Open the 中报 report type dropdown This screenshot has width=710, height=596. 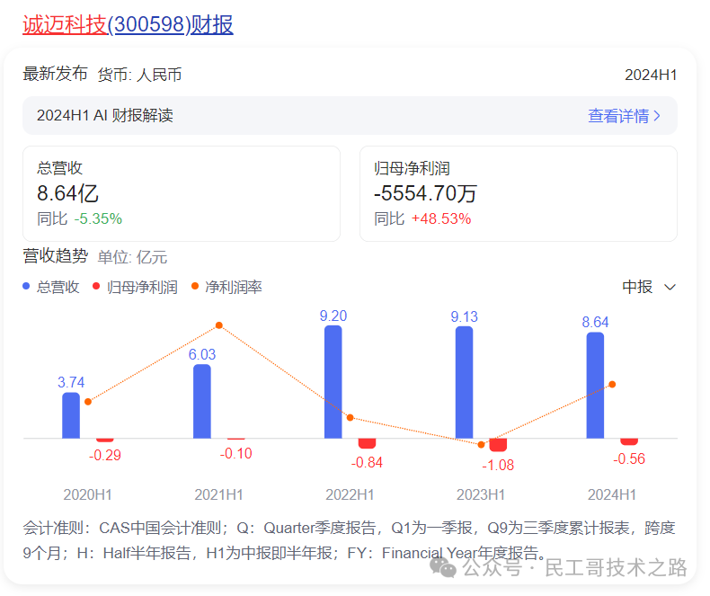point(649,287)
